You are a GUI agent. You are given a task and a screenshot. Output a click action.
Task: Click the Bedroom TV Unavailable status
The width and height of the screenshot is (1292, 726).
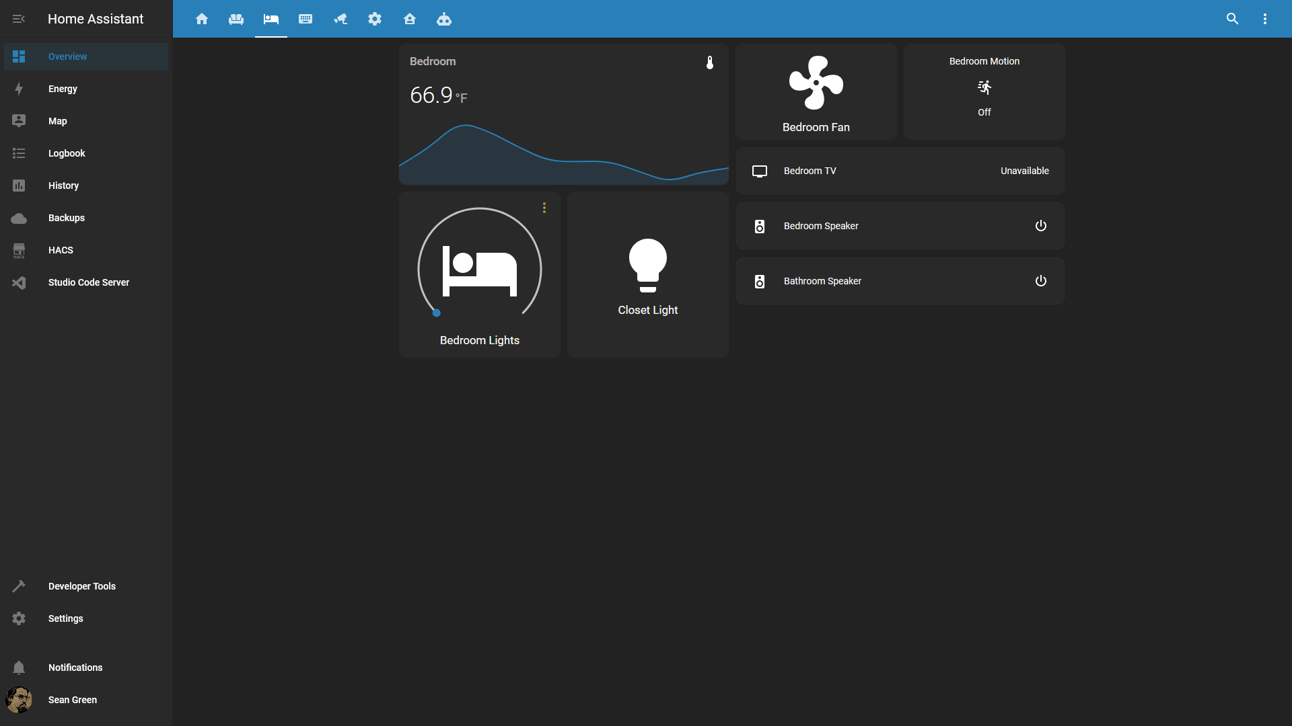click(x=1025, y=171)
